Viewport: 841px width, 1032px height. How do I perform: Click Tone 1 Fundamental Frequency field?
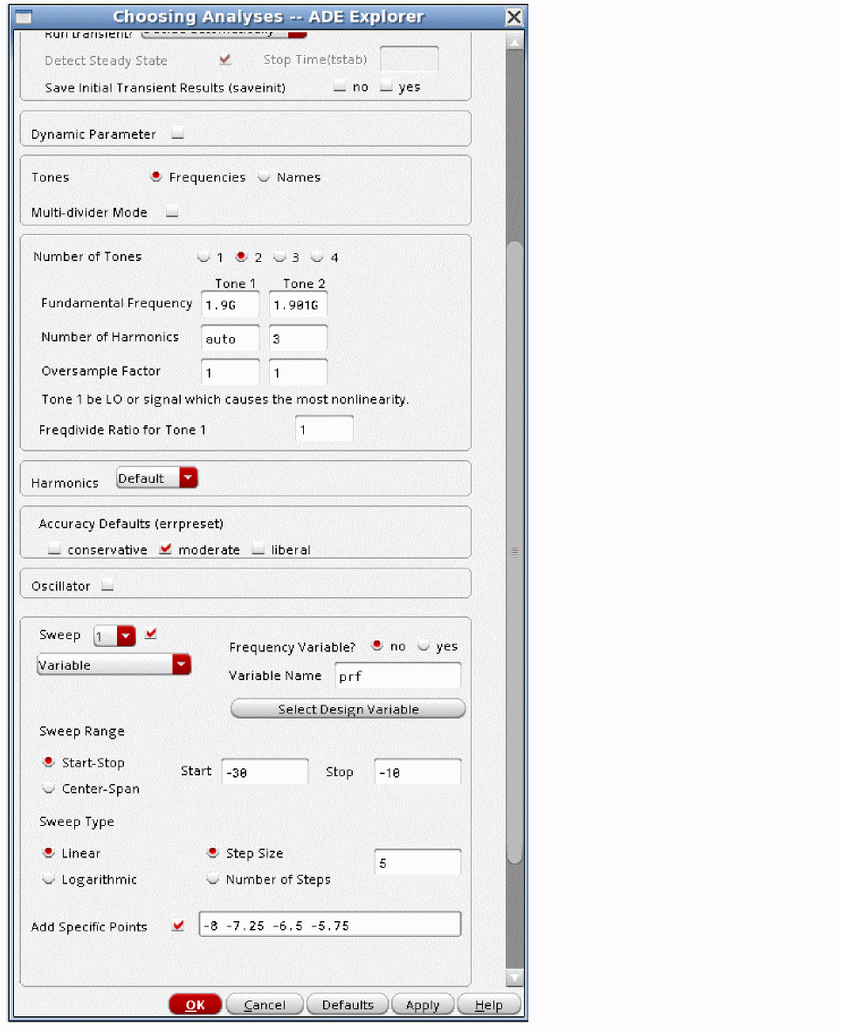coord(230,305)
